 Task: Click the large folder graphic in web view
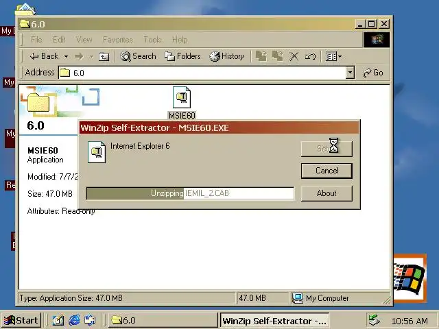39,103
